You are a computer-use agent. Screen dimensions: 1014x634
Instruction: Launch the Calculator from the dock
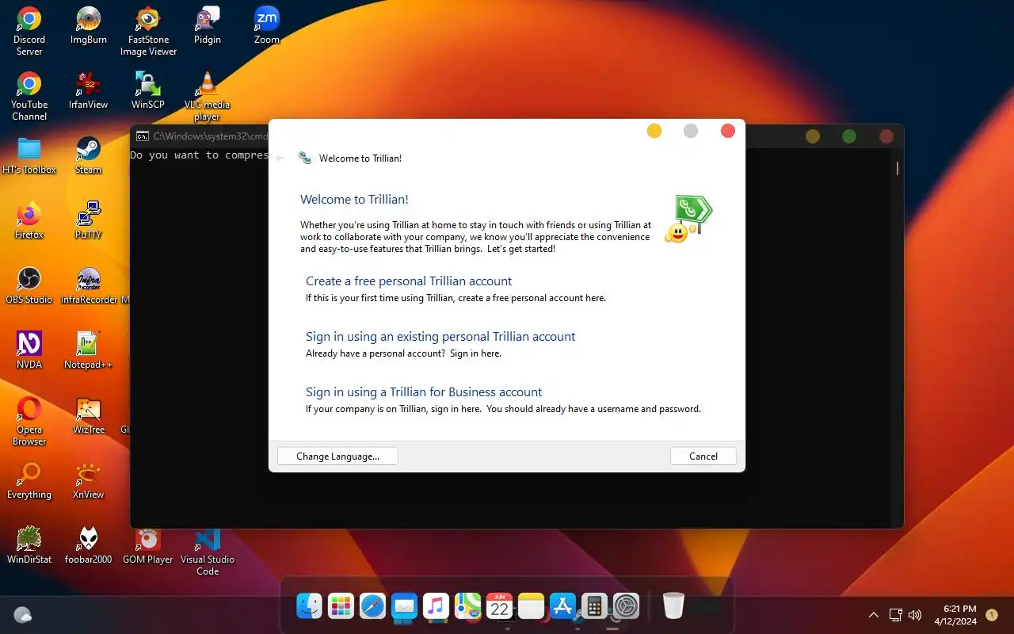594,606
